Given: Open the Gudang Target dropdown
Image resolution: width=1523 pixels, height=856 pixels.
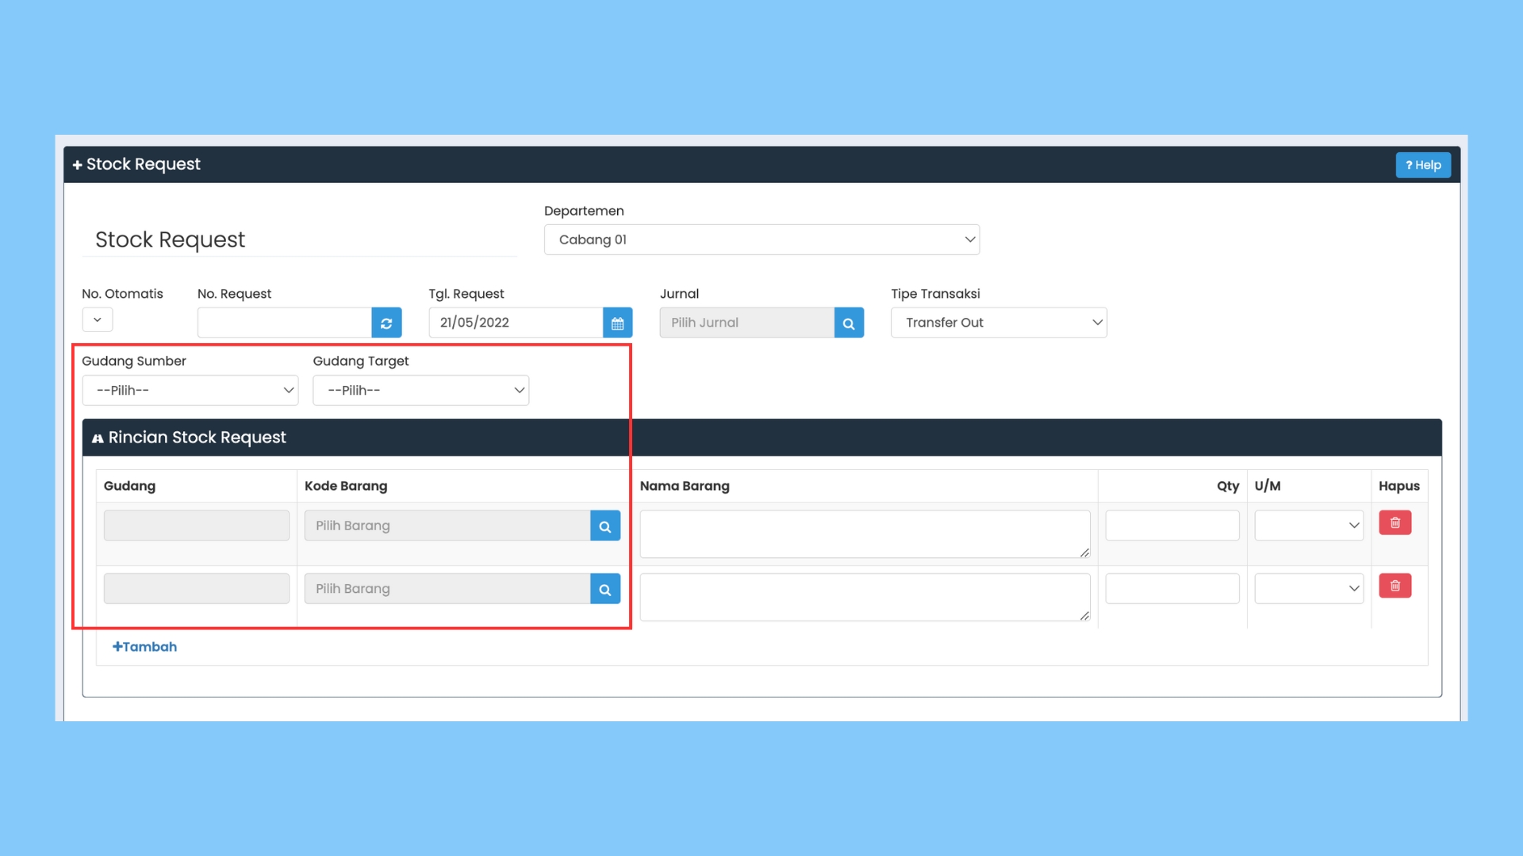Looking at the screenshot, I should click(421, 390).
